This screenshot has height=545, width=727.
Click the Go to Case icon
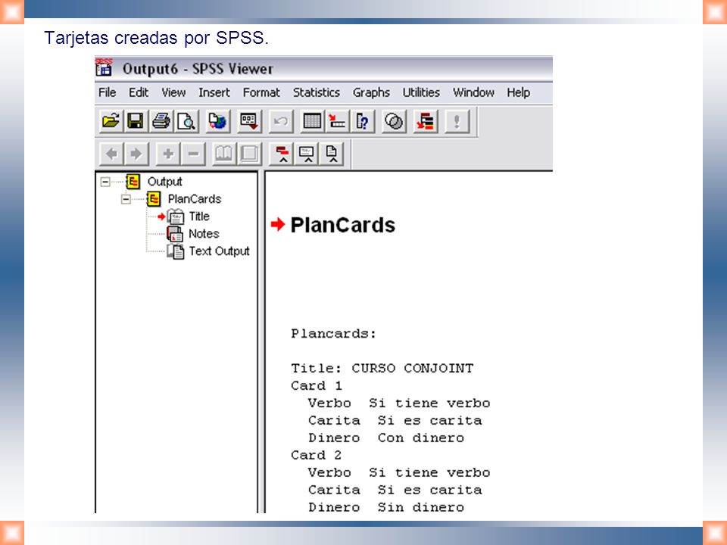coord(337,121)
